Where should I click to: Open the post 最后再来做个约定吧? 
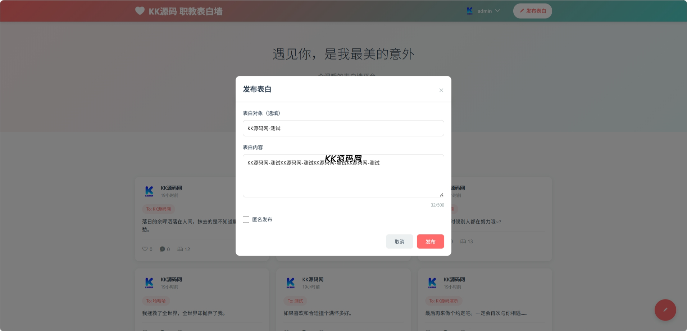click(x=476, y=313)
